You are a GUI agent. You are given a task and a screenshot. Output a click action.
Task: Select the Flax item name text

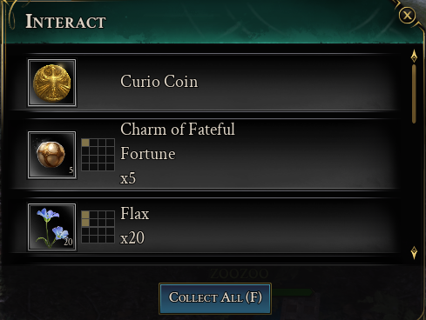(x=135, y=214)
